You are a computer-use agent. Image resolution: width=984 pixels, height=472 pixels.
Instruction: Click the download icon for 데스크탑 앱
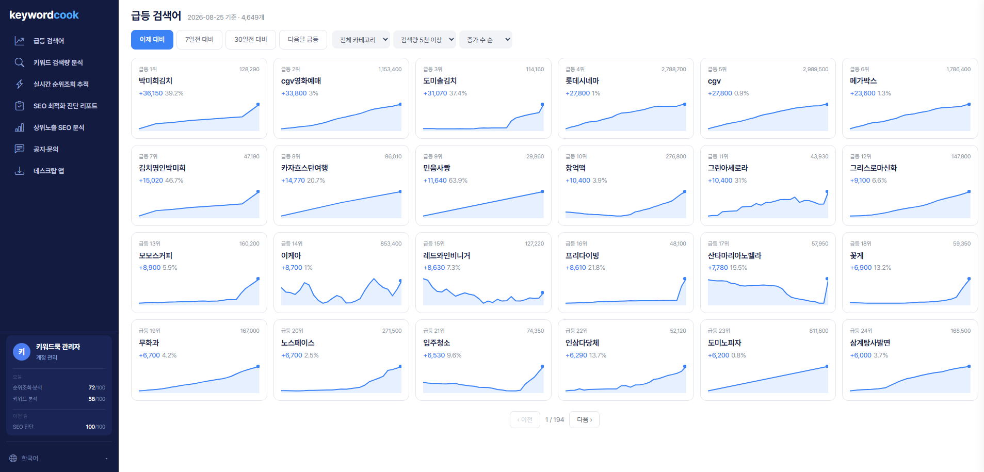[20, 171]
